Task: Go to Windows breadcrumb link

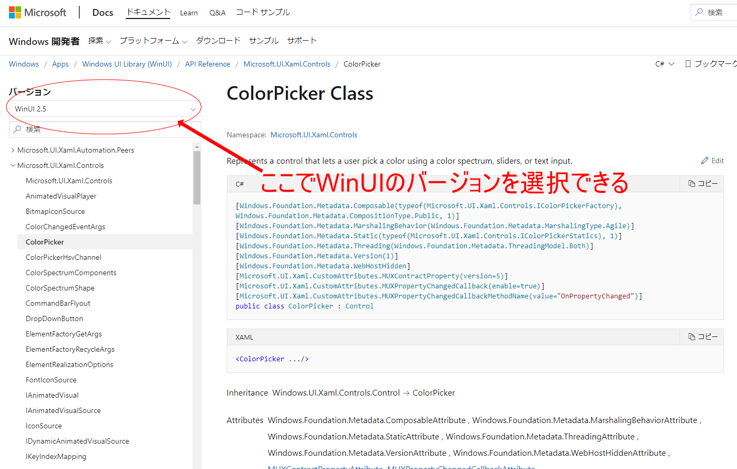Action: point(24,64)
